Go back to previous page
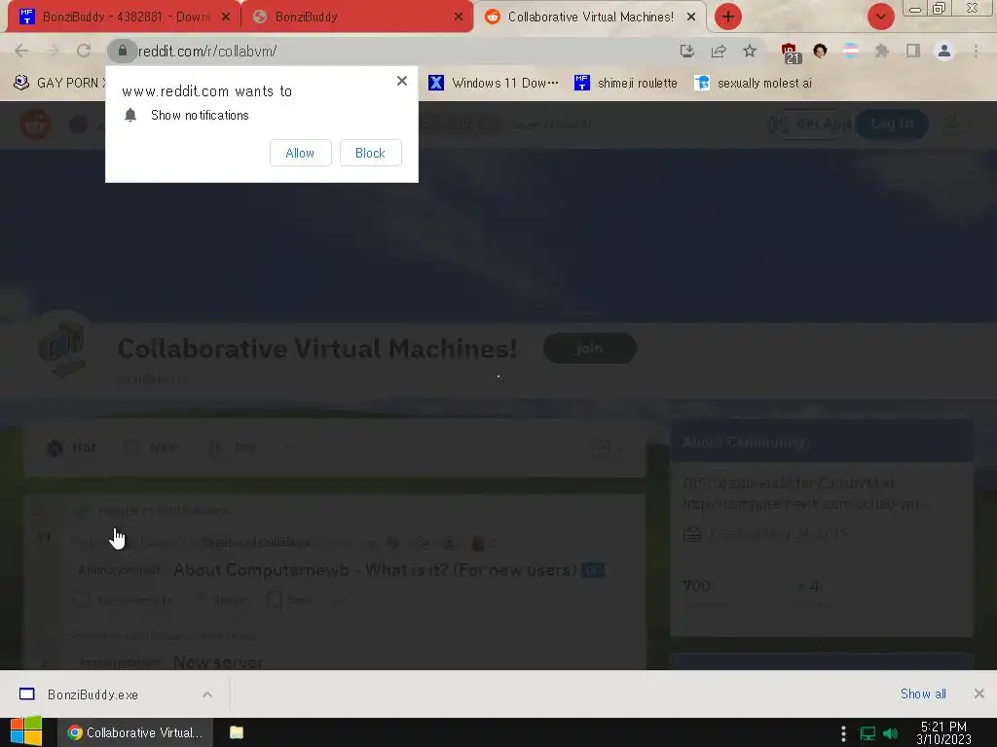 point(21,51)
